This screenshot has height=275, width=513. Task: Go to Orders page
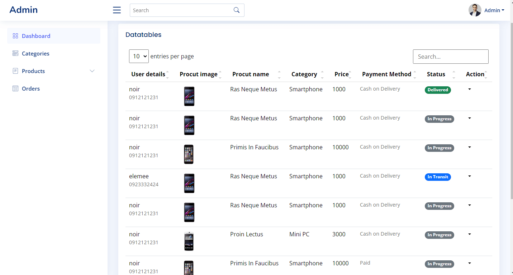54,88
